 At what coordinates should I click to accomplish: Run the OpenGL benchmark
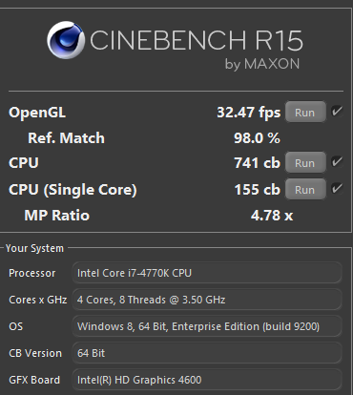(305, 112)
